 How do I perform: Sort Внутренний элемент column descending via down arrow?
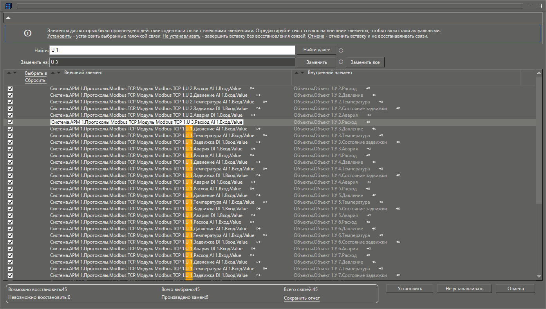pyautogui.click(x=302, y=72)
